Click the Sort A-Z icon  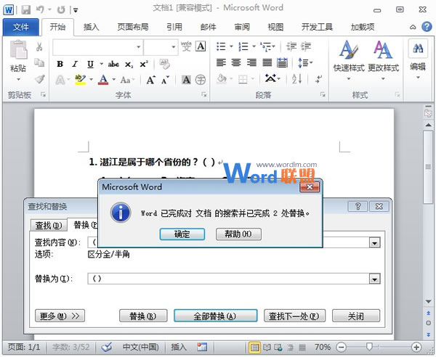[296, 79]
